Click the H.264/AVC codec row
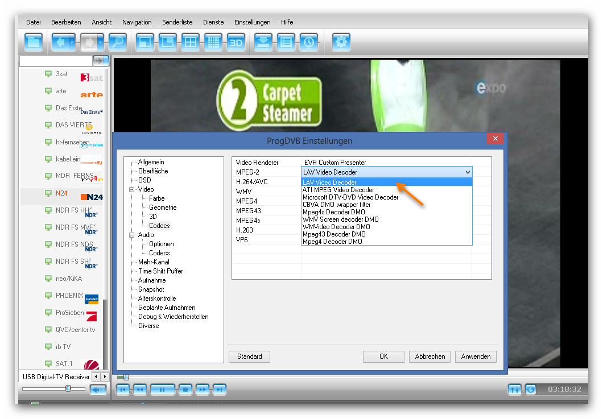Screen dimensions: 603x419 pyautogui.click(x=252, y=182)
